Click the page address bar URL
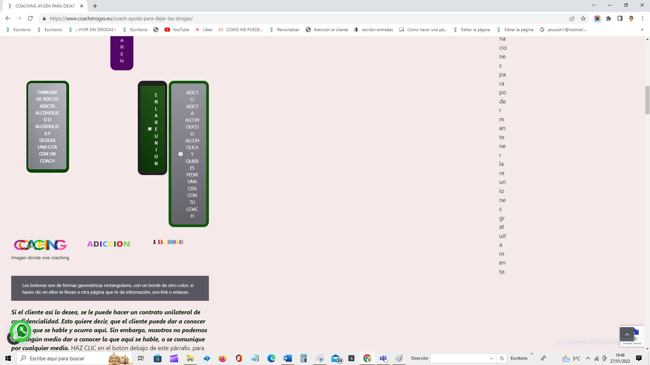The width and height of the screenshot is (650, 365). coord(121,19)
